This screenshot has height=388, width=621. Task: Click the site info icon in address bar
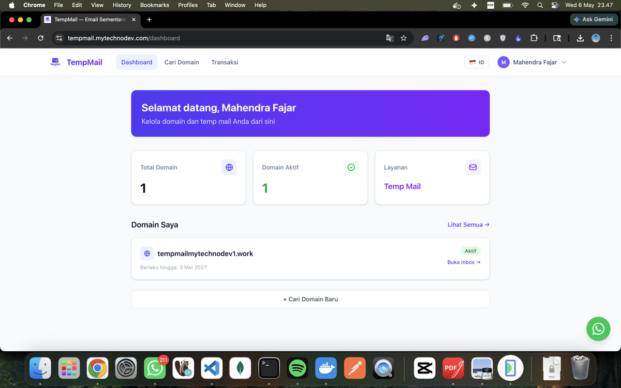pyautogui.click(x=59, y=38)
